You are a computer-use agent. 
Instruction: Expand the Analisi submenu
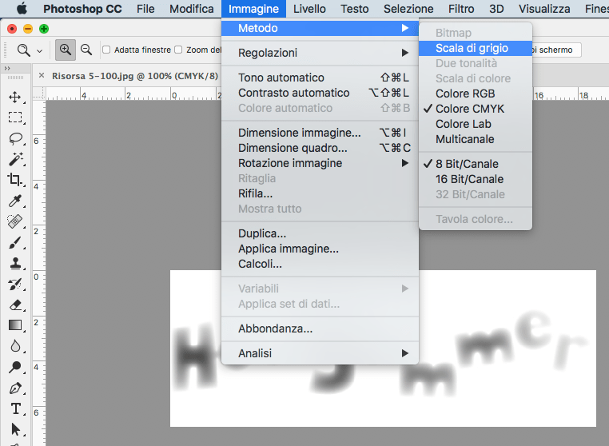point(320,353)
